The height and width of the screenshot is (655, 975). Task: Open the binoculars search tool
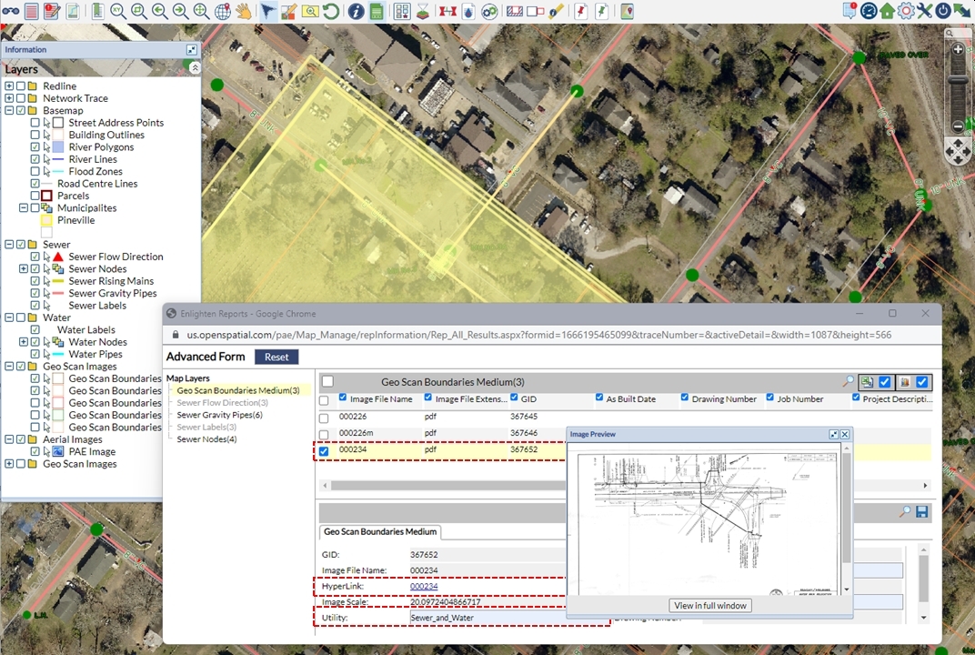pos(10,11)
